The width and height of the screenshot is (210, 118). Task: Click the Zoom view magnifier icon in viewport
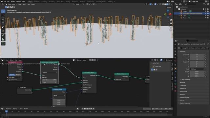171,20
